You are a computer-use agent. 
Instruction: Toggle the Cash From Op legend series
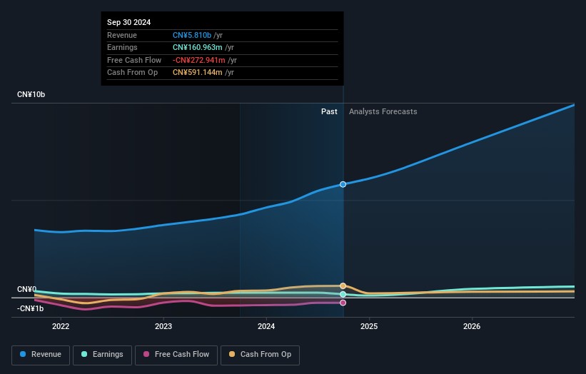[260, 355]
